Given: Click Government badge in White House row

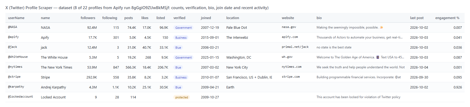Looking at the screenshot, I should pos(183,58).
